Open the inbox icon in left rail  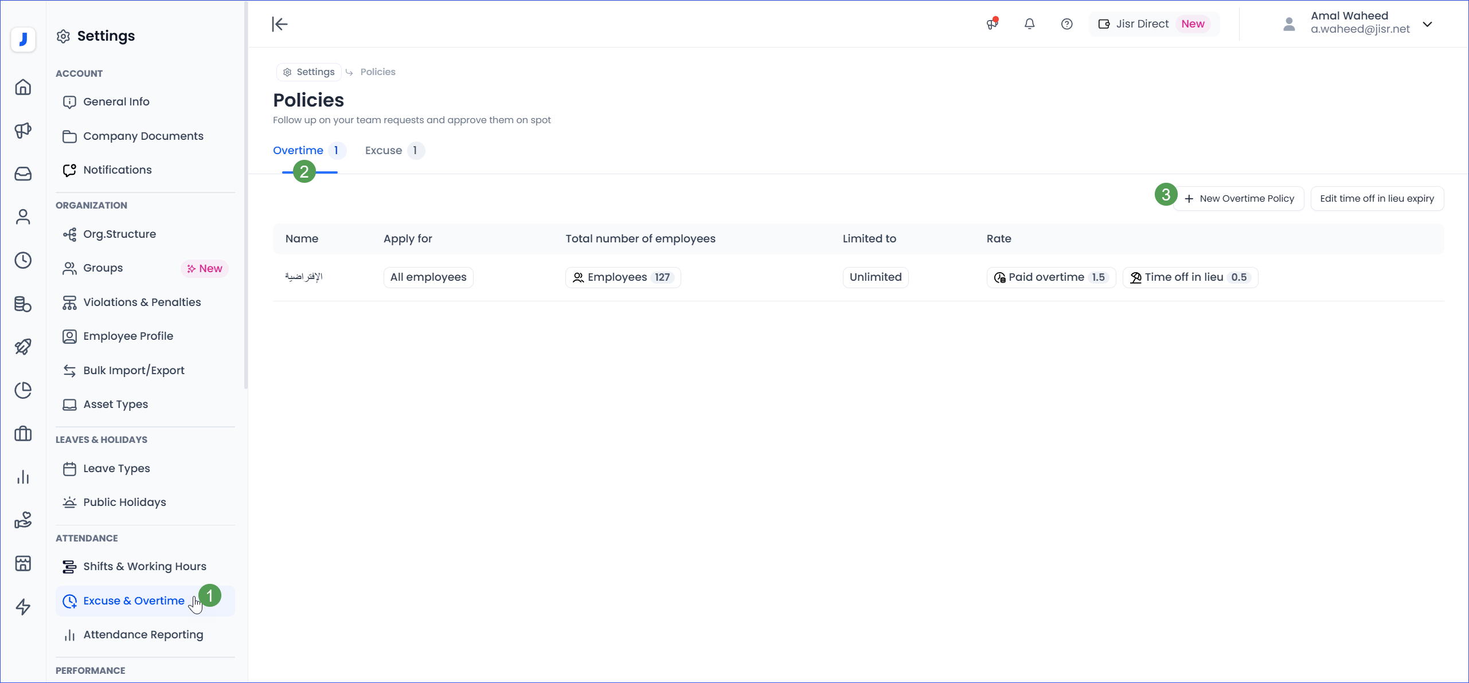click(23, 174)
